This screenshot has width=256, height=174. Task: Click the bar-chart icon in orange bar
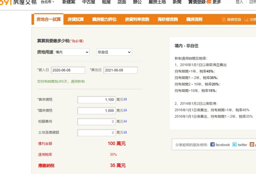(246, 20)
